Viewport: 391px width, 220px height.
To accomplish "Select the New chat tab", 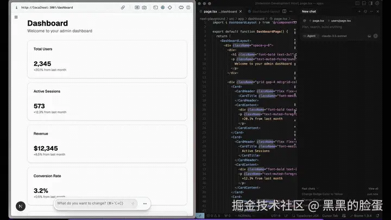I will 308,11.
